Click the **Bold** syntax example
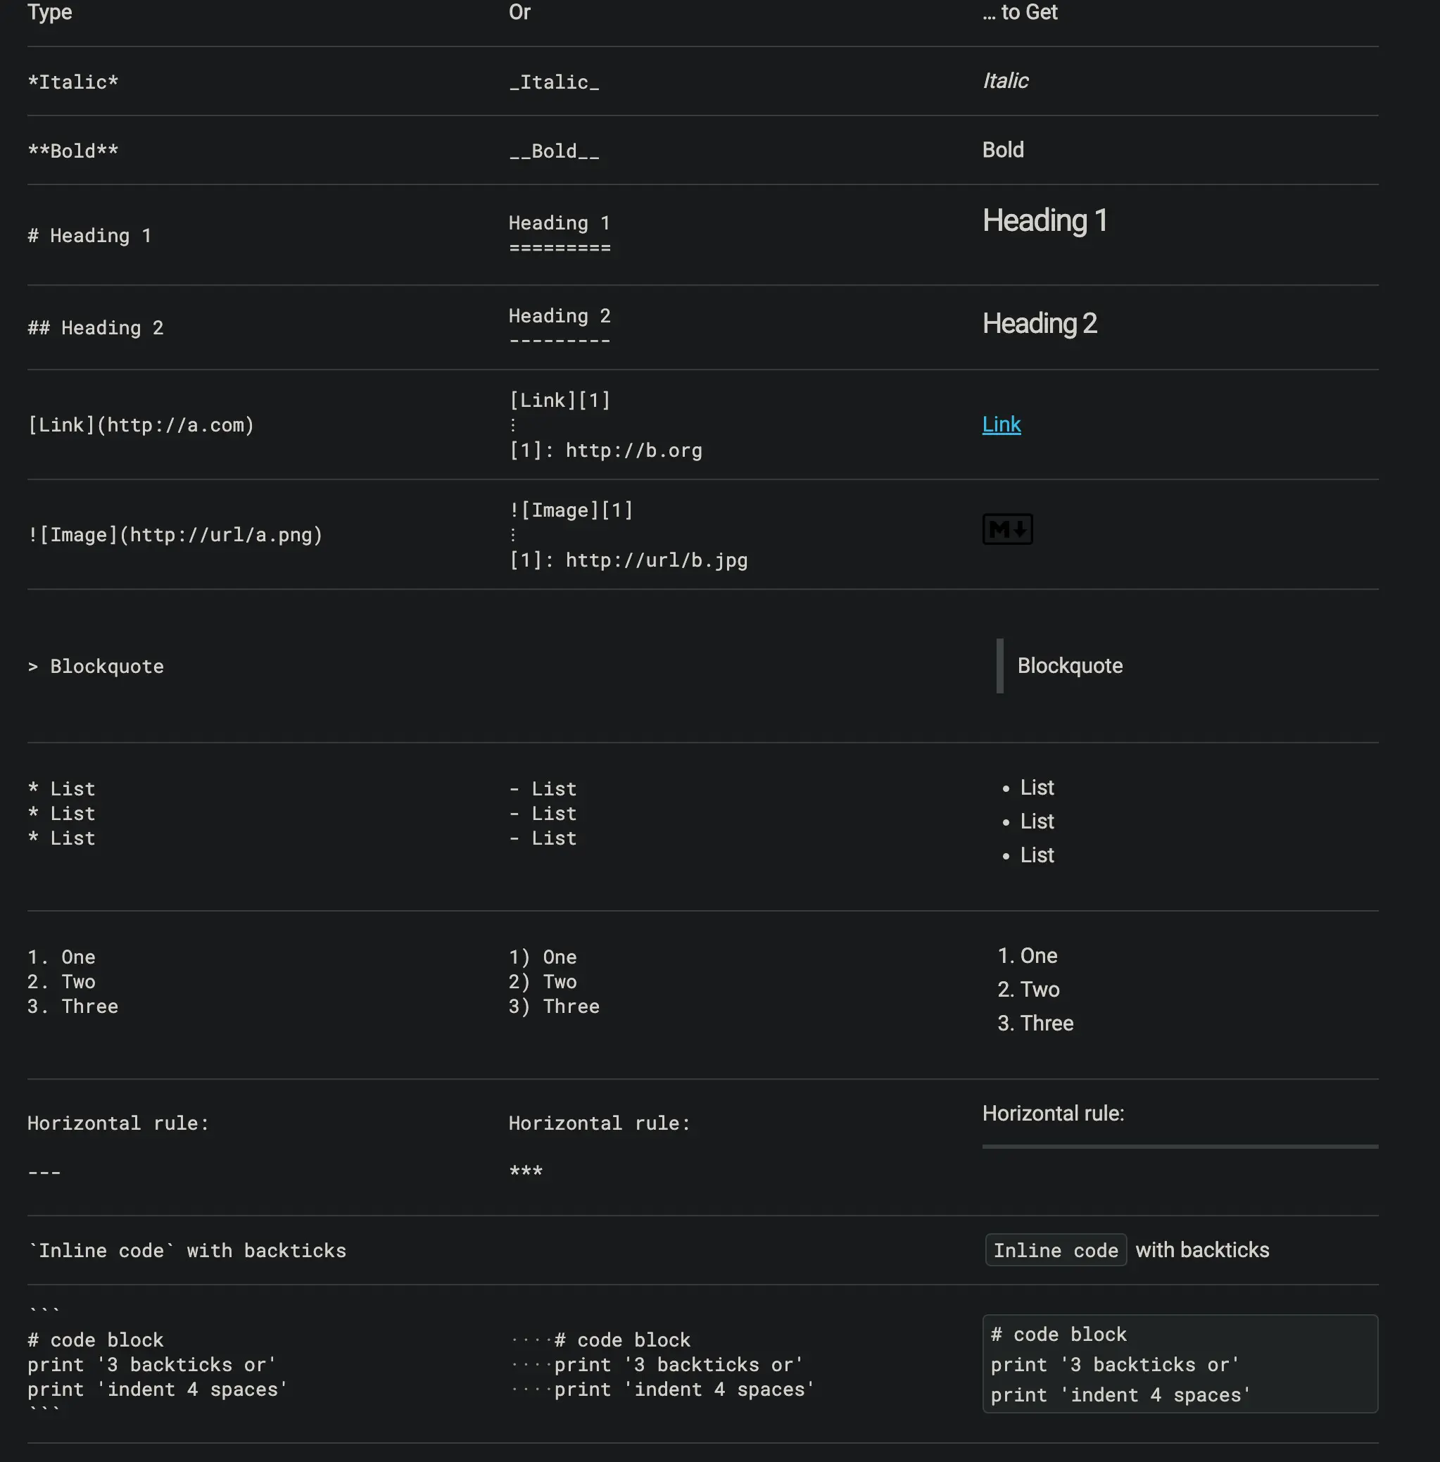The width and height of the screenshot is (1440, 1462). click(x=72, y=151)
